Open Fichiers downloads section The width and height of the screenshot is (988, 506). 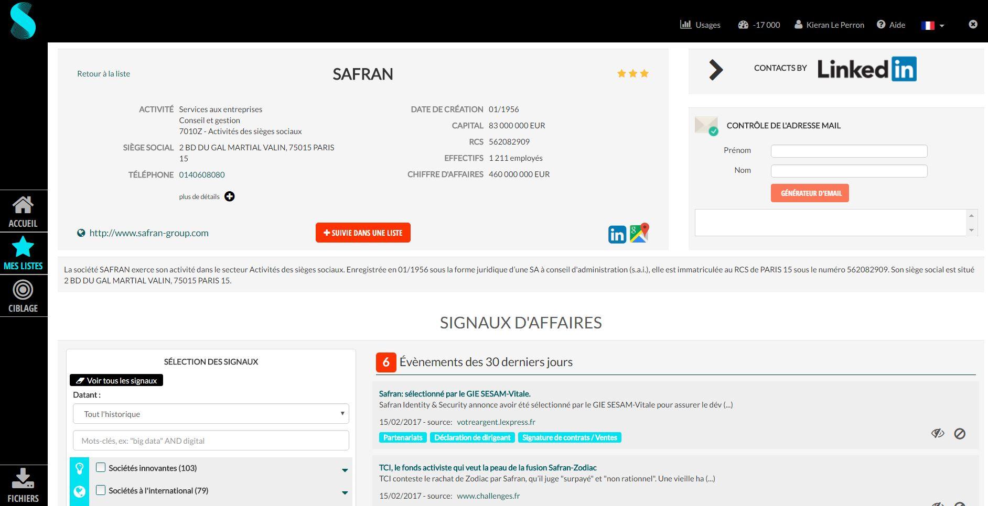[23, 485]
